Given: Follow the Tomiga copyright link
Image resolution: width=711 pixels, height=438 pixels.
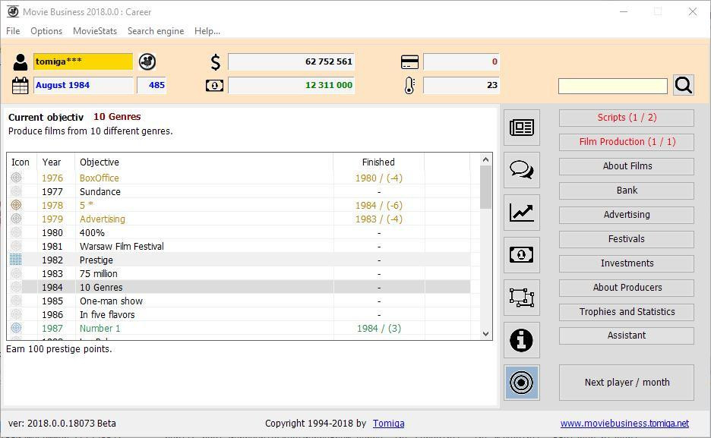Looking at the screenshot, I should 389,423.
